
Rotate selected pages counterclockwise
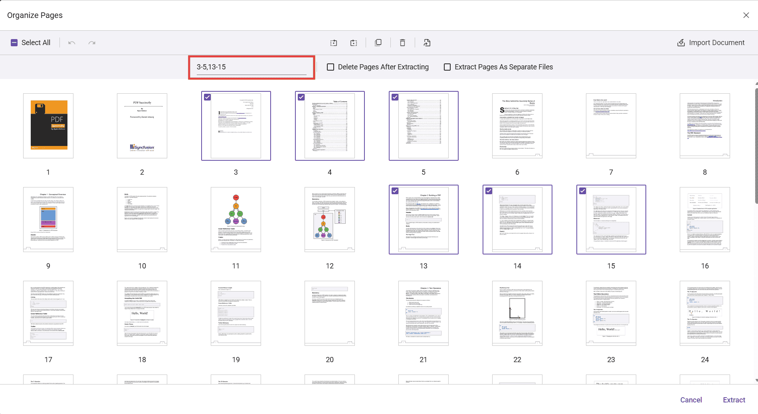coord(334,43)
